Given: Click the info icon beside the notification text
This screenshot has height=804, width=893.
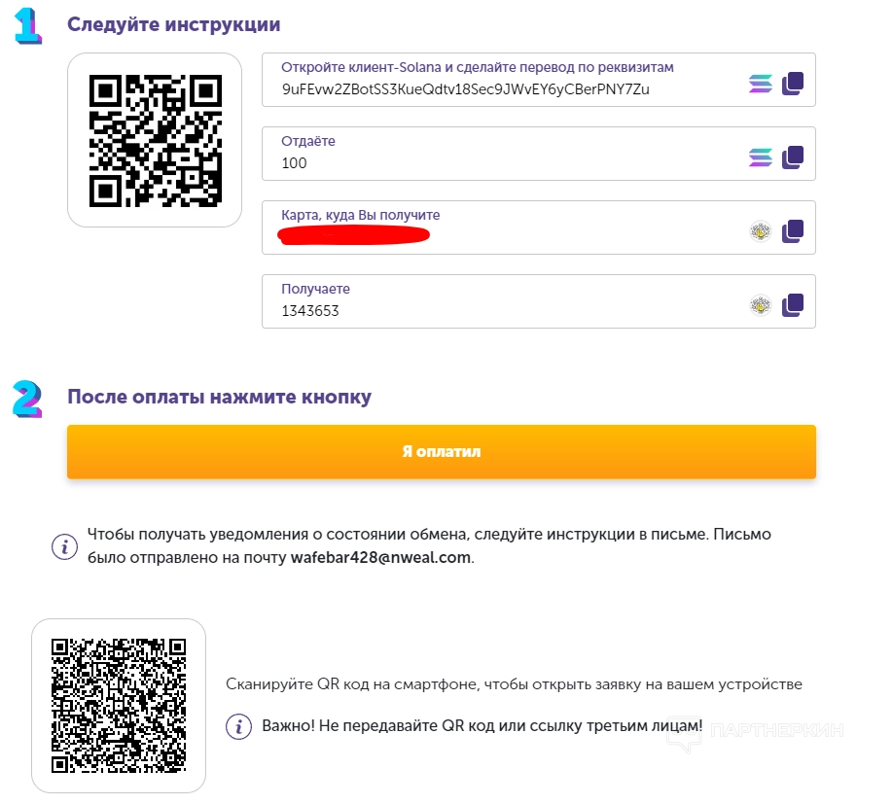Looking at the screenshot, I should coord(64,546).
